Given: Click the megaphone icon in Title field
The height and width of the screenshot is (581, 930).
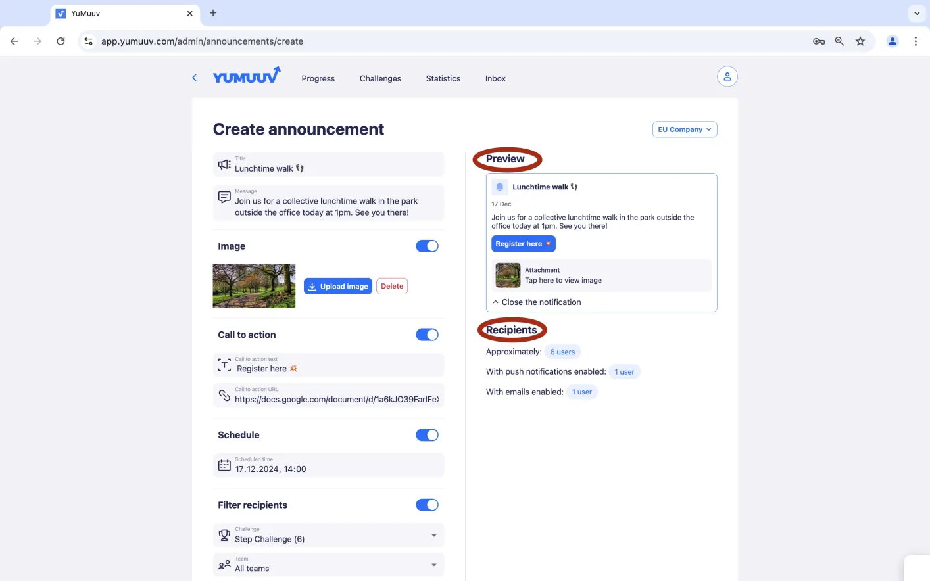Looking at the screenshot, I should tap(224, 164).
